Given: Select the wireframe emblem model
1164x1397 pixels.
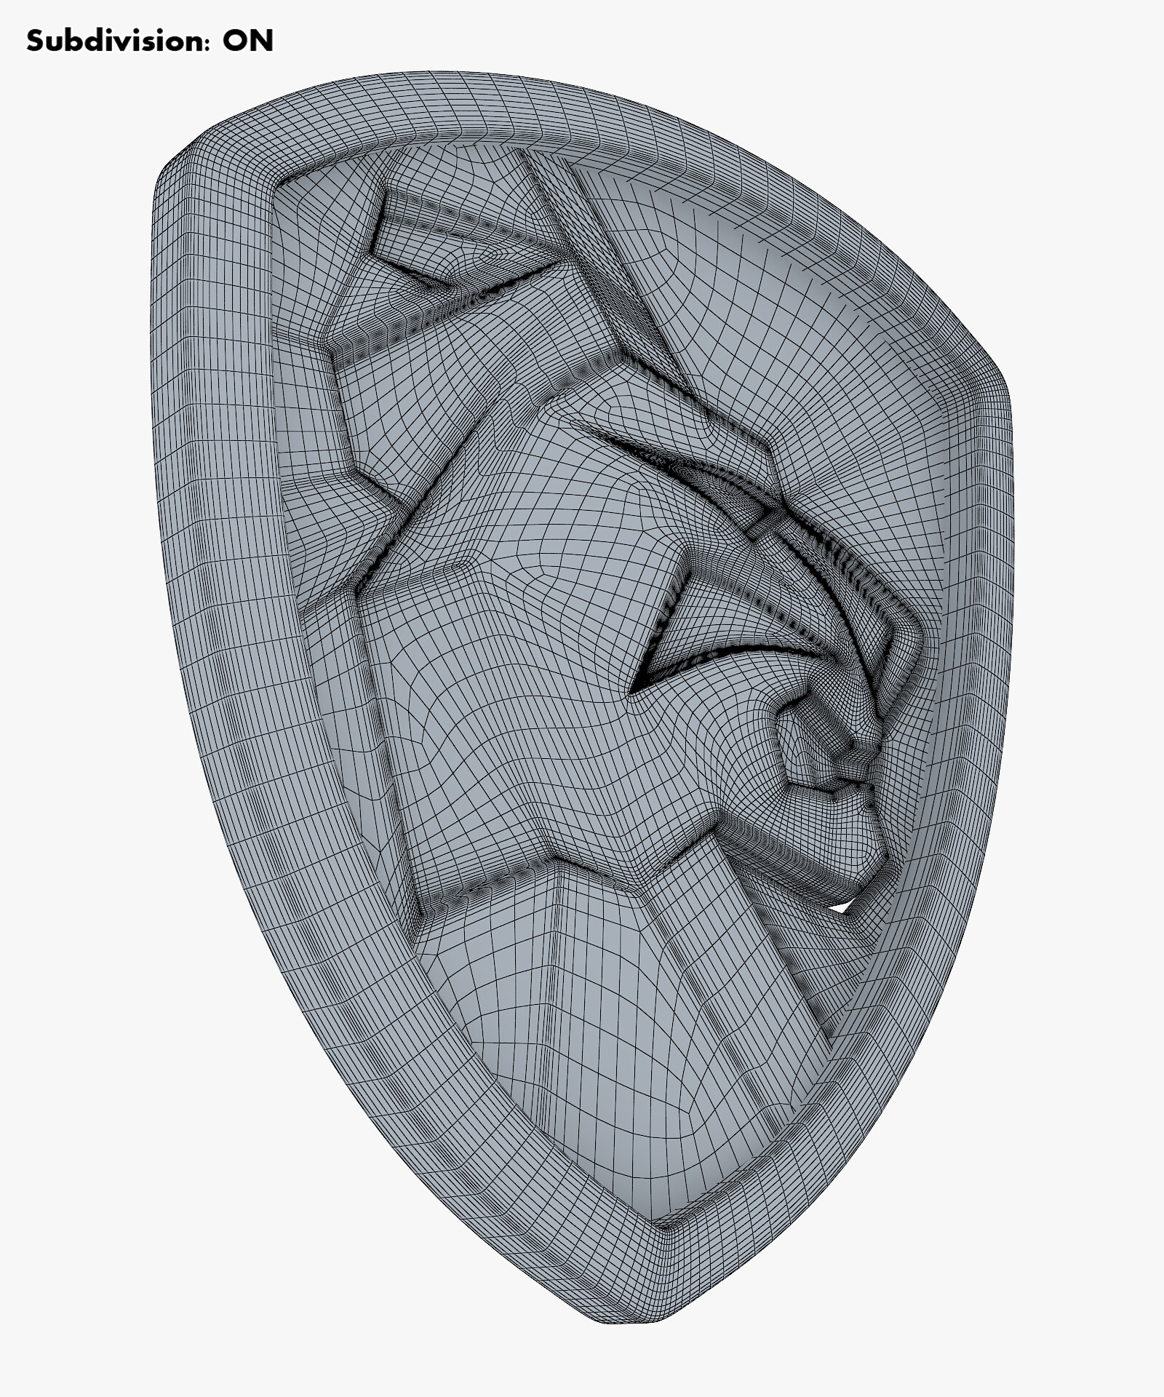Looking at the screenshot, I should 582,655.
